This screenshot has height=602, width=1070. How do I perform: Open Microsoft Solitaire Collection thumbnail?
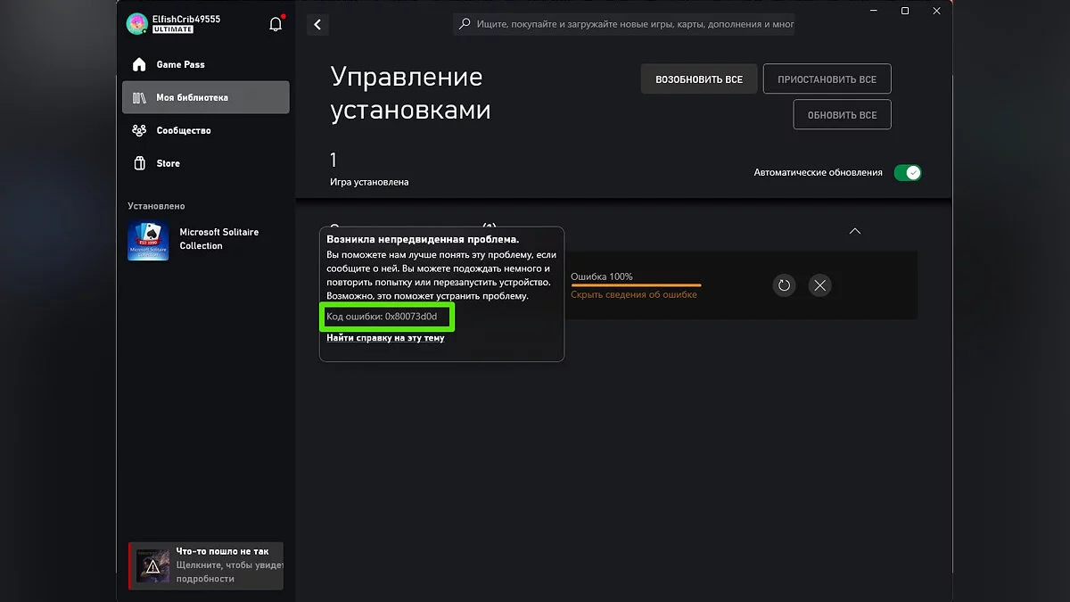coord(148,241)
